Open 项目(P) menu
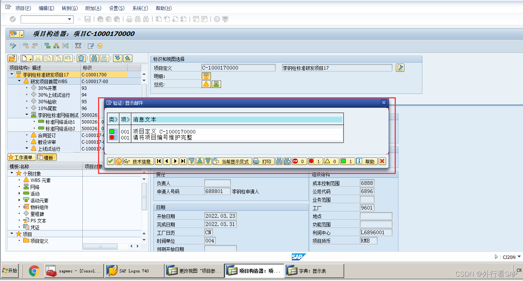Image resolution: width=523 pixels, height=281 pixels. coord(23,8)
